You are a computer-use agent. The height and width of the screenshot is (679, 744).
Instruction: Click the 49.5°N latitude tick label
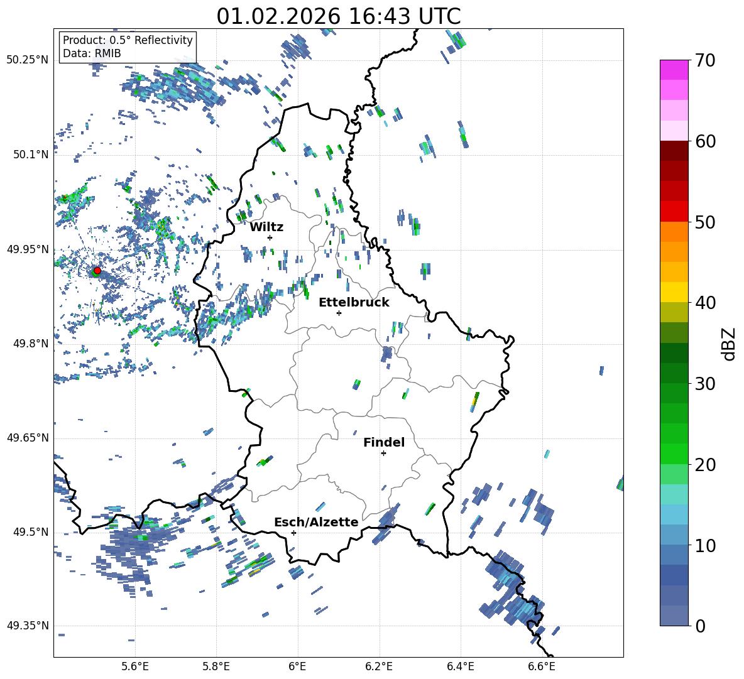coord(30,532)
